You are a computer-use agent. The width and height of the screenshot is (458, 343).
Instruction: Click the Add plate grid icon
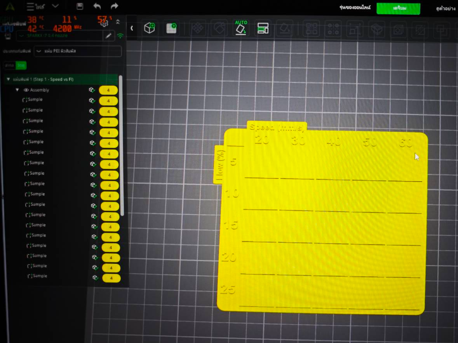(171, 28)
